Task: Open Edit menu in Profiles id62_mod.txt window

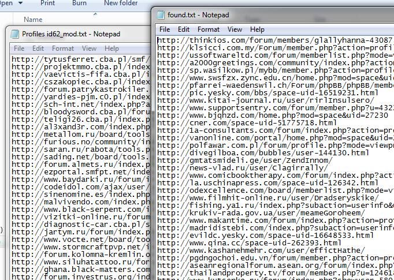Action: [38, 48]
